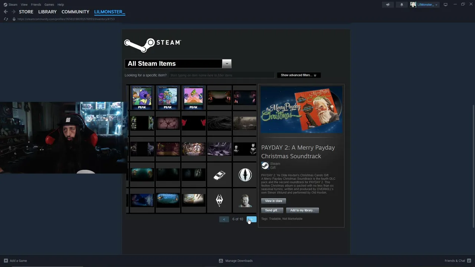Focus the item name filter field

[x=222, y=75]
